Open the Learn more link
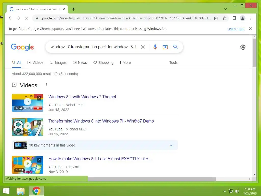The width and height of the screenshot is (261, 196). click(236, 29)
